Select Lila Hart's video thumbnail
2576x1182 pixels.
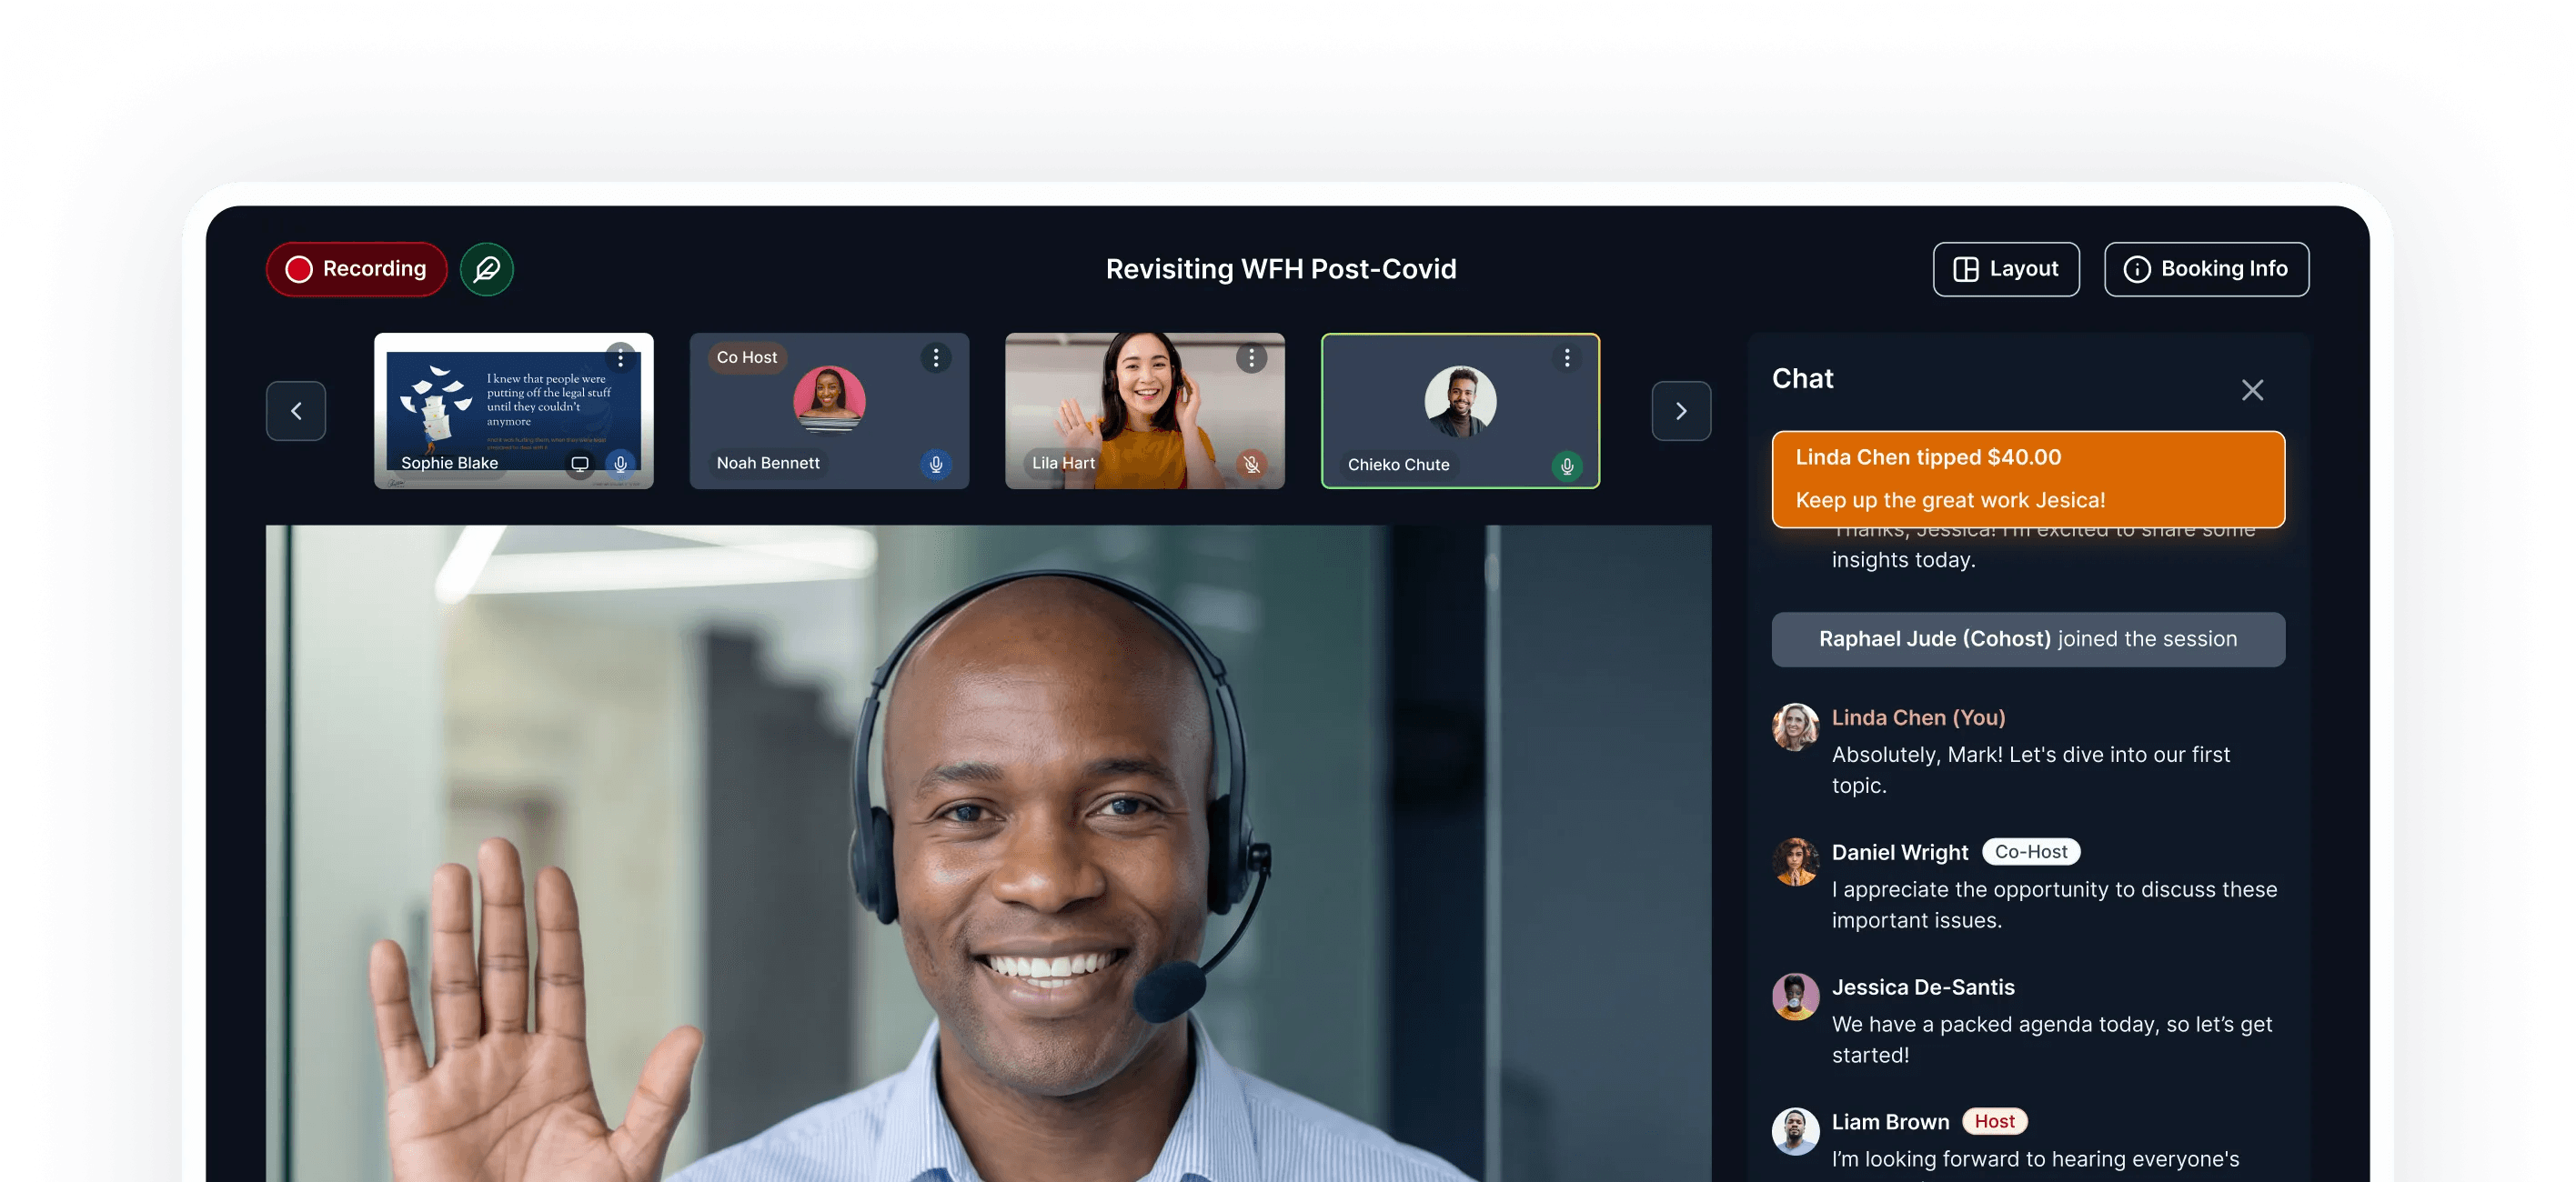coord(1145,411)
